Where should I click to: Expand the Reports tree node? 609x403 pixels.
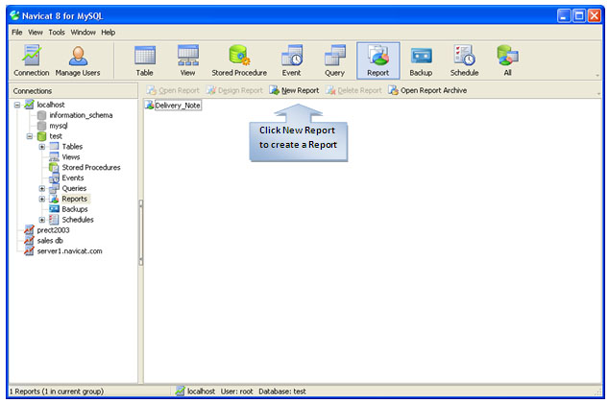click(x=42, y=199)
